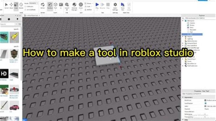The height and width of the screenshot is (121, 216).
Task: Click the BrickColor property swatch
Action: [205, 100]
